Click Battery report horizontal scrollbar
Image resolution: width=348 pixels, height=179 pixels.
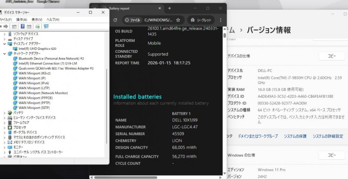pyautogui.click(x=126, y=177)
